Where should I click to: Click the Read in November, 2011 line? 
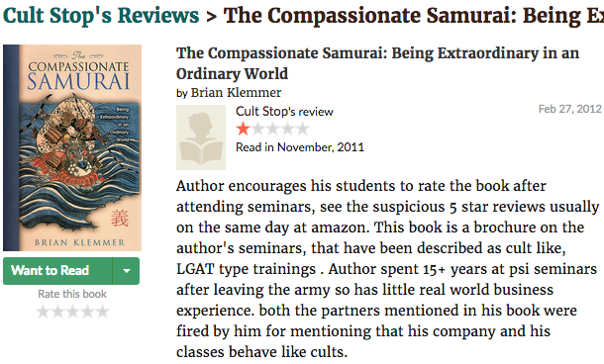(x=300, y=147)
